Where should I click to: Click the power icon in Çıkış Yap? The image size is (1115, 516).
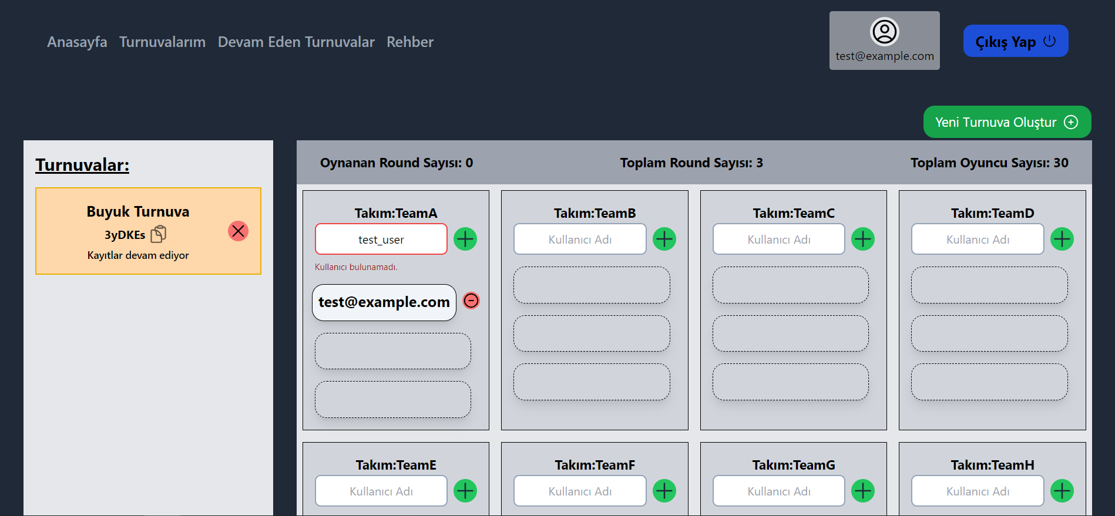[1050, 41]
